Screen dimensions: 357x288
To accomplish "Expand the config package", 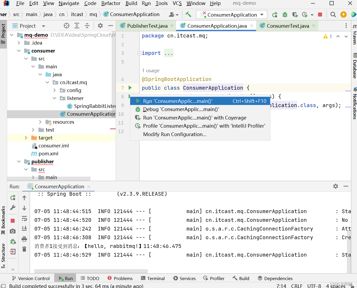I will click(x=54, y=90).
